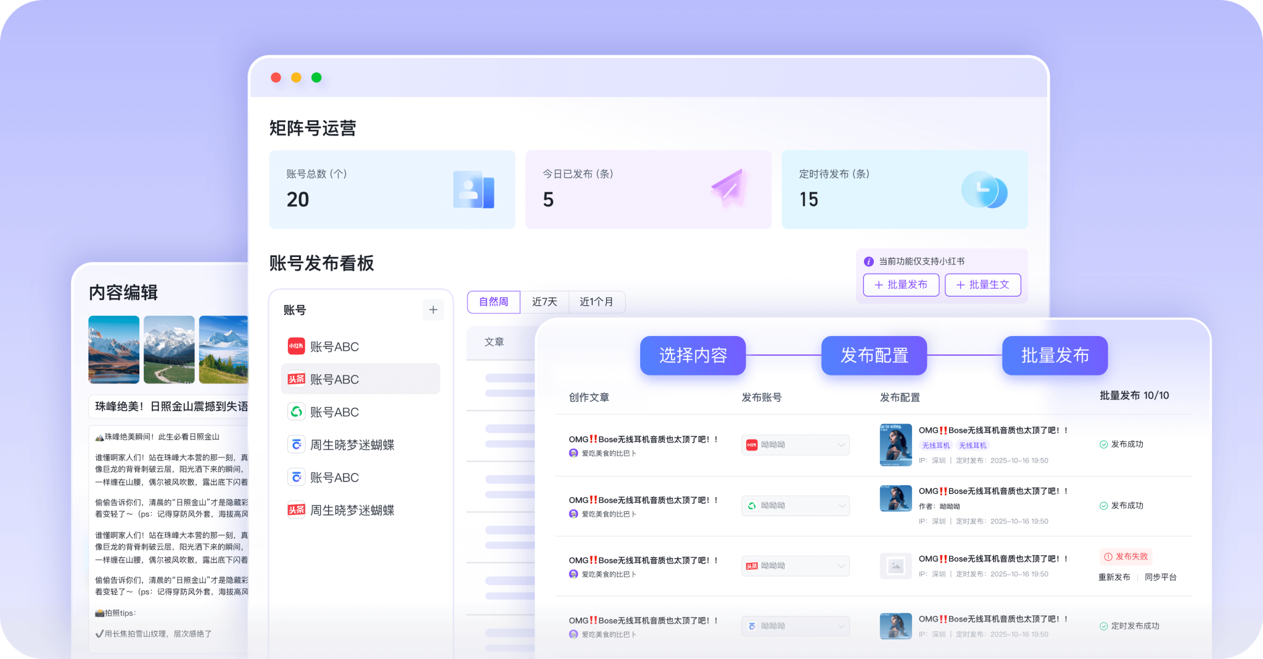
Task: Open the Toutiao account 周生晓梦迷蝴蝶
Action: 352,510
